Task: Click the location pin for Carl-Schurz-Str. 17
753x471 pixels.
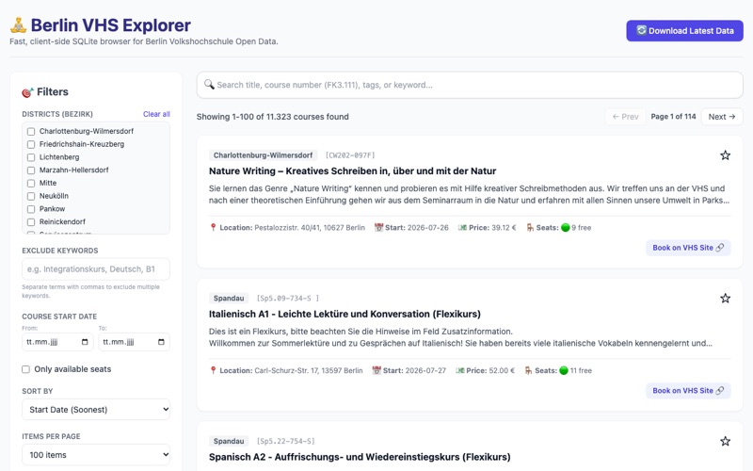Action: pyautogui.click(x=214, y=370)
